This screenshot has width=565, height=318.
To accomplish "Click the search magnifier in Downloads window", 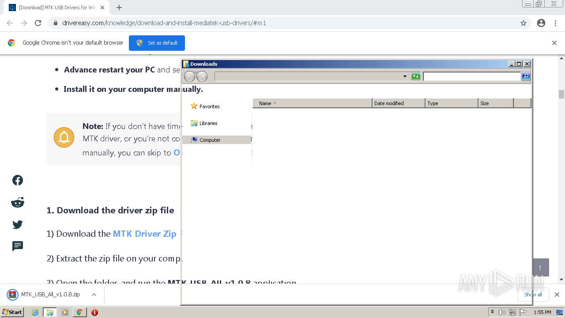I will [526, 76].
